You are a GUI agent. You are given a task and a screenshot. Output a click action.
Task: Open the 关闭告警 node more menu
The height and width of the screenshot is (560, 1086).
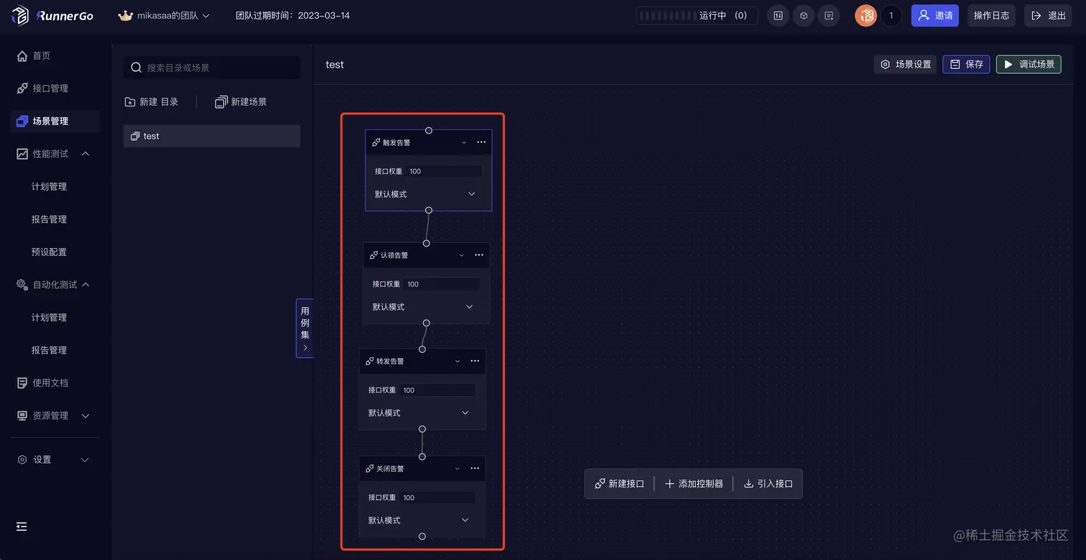coord(475,469)
